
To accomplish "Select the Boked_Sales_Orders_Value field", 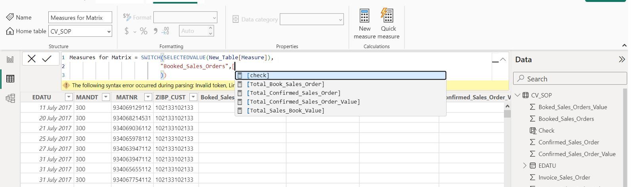I will point(573,107).
